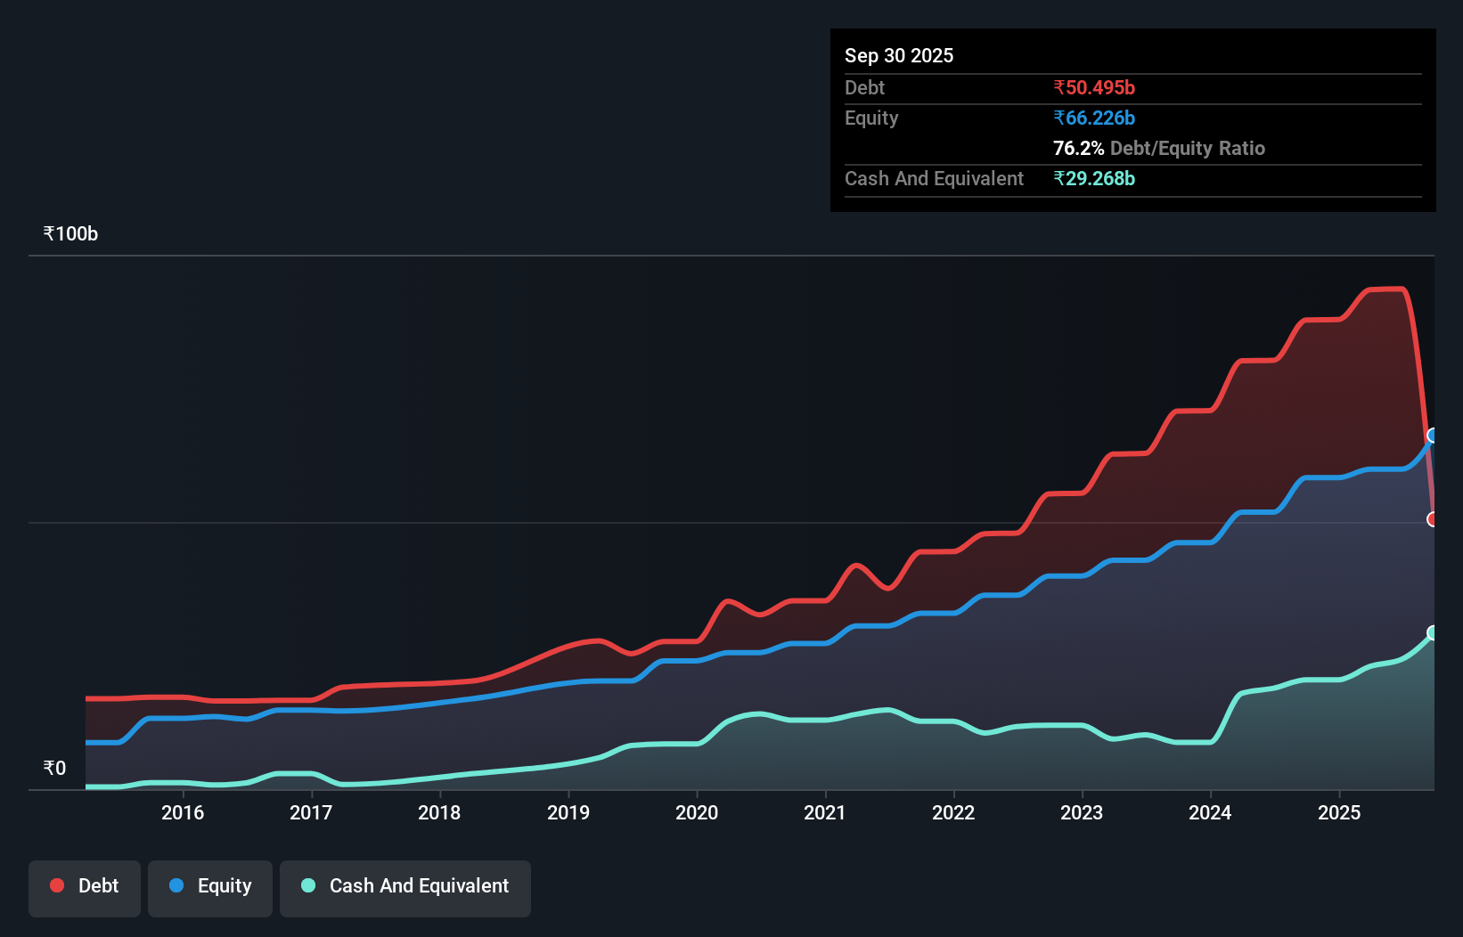This screenshot has height=937, width=1463.
Task: Click the 2021 x-axis label
Action: pyautogui.click(x=825, y=812)
